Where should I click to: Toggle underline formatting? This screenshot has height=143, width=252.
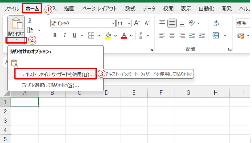(75, 36)
